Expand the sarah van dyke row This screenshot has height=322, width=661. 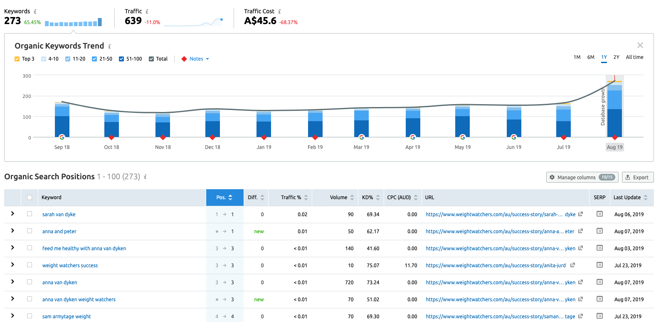point(12,214)
